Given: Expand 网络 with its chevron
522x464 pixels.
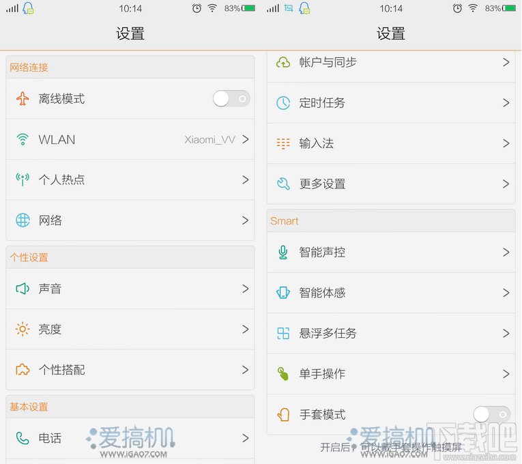Looking at the screenshot, I should [246, 220].
